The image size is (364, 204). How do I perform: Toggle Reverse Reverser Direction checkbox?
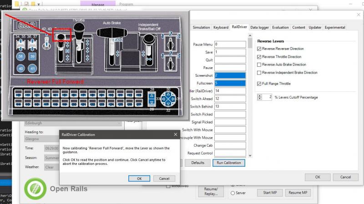click(259, 49)
